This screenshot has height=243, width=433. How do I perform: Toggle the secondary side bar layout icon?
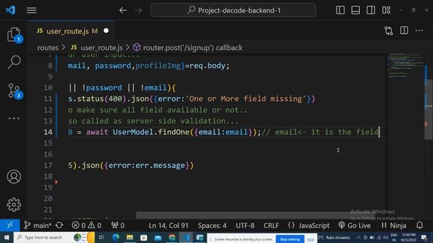tap(371, 10)
